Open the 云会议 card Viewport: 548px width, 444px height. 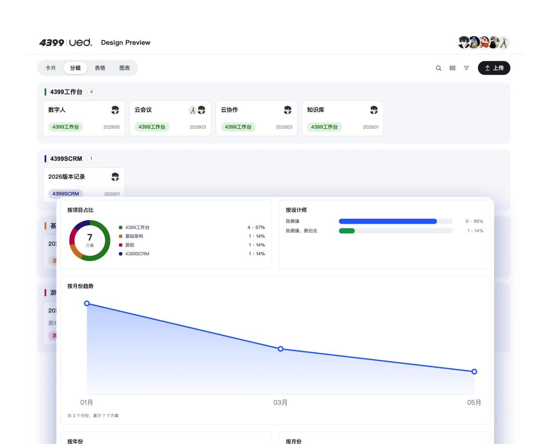(170, 118)
